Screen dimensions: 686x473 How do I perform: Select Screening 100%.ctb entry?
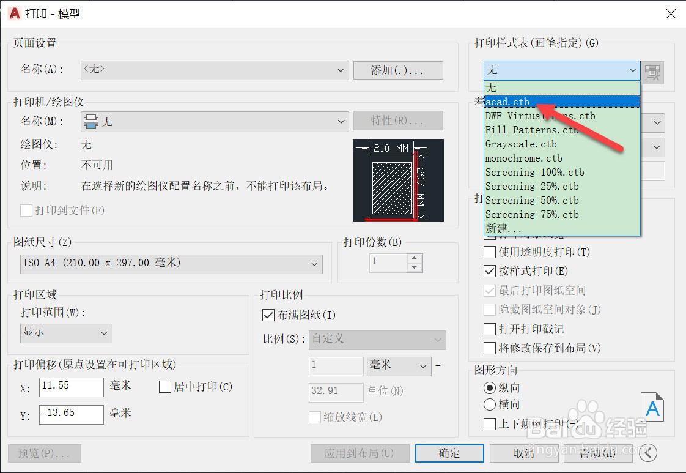[x=562, y=172]
